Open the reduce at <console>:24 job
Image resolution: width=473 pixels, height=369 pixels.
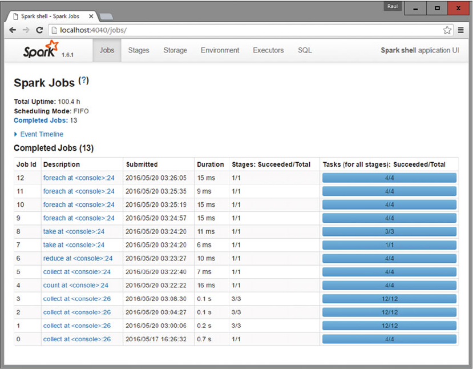[x=78, y=259]
